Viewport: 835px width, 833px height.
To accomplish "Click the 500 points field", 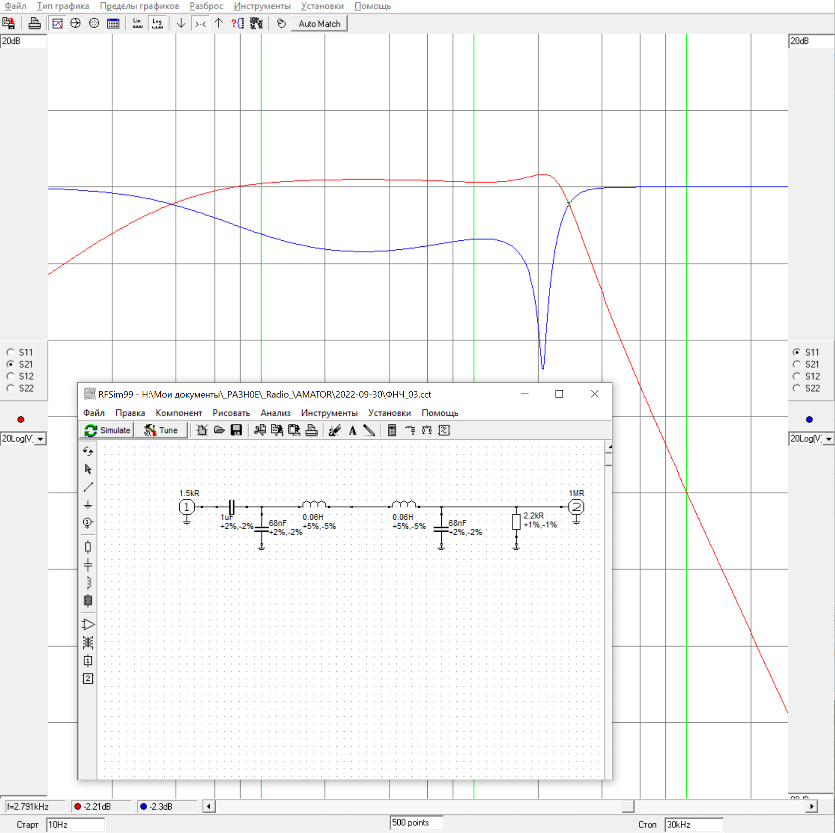I will click(416, 823).
